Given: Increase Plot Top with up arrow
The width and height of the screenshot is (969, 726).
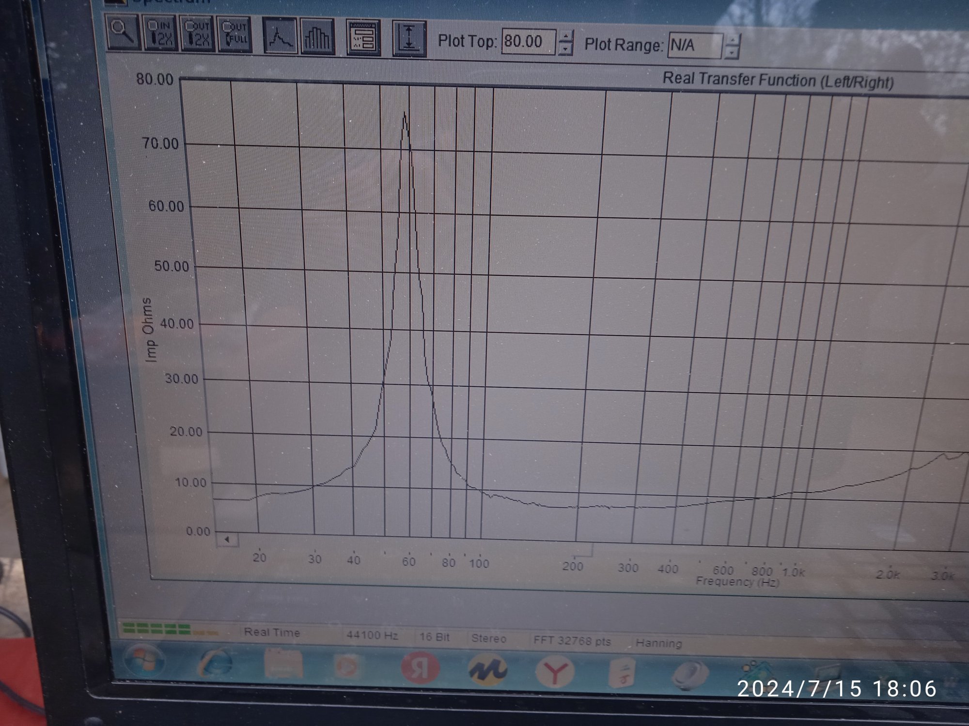Looking at the screenshot, I should (x=566, y=36).
